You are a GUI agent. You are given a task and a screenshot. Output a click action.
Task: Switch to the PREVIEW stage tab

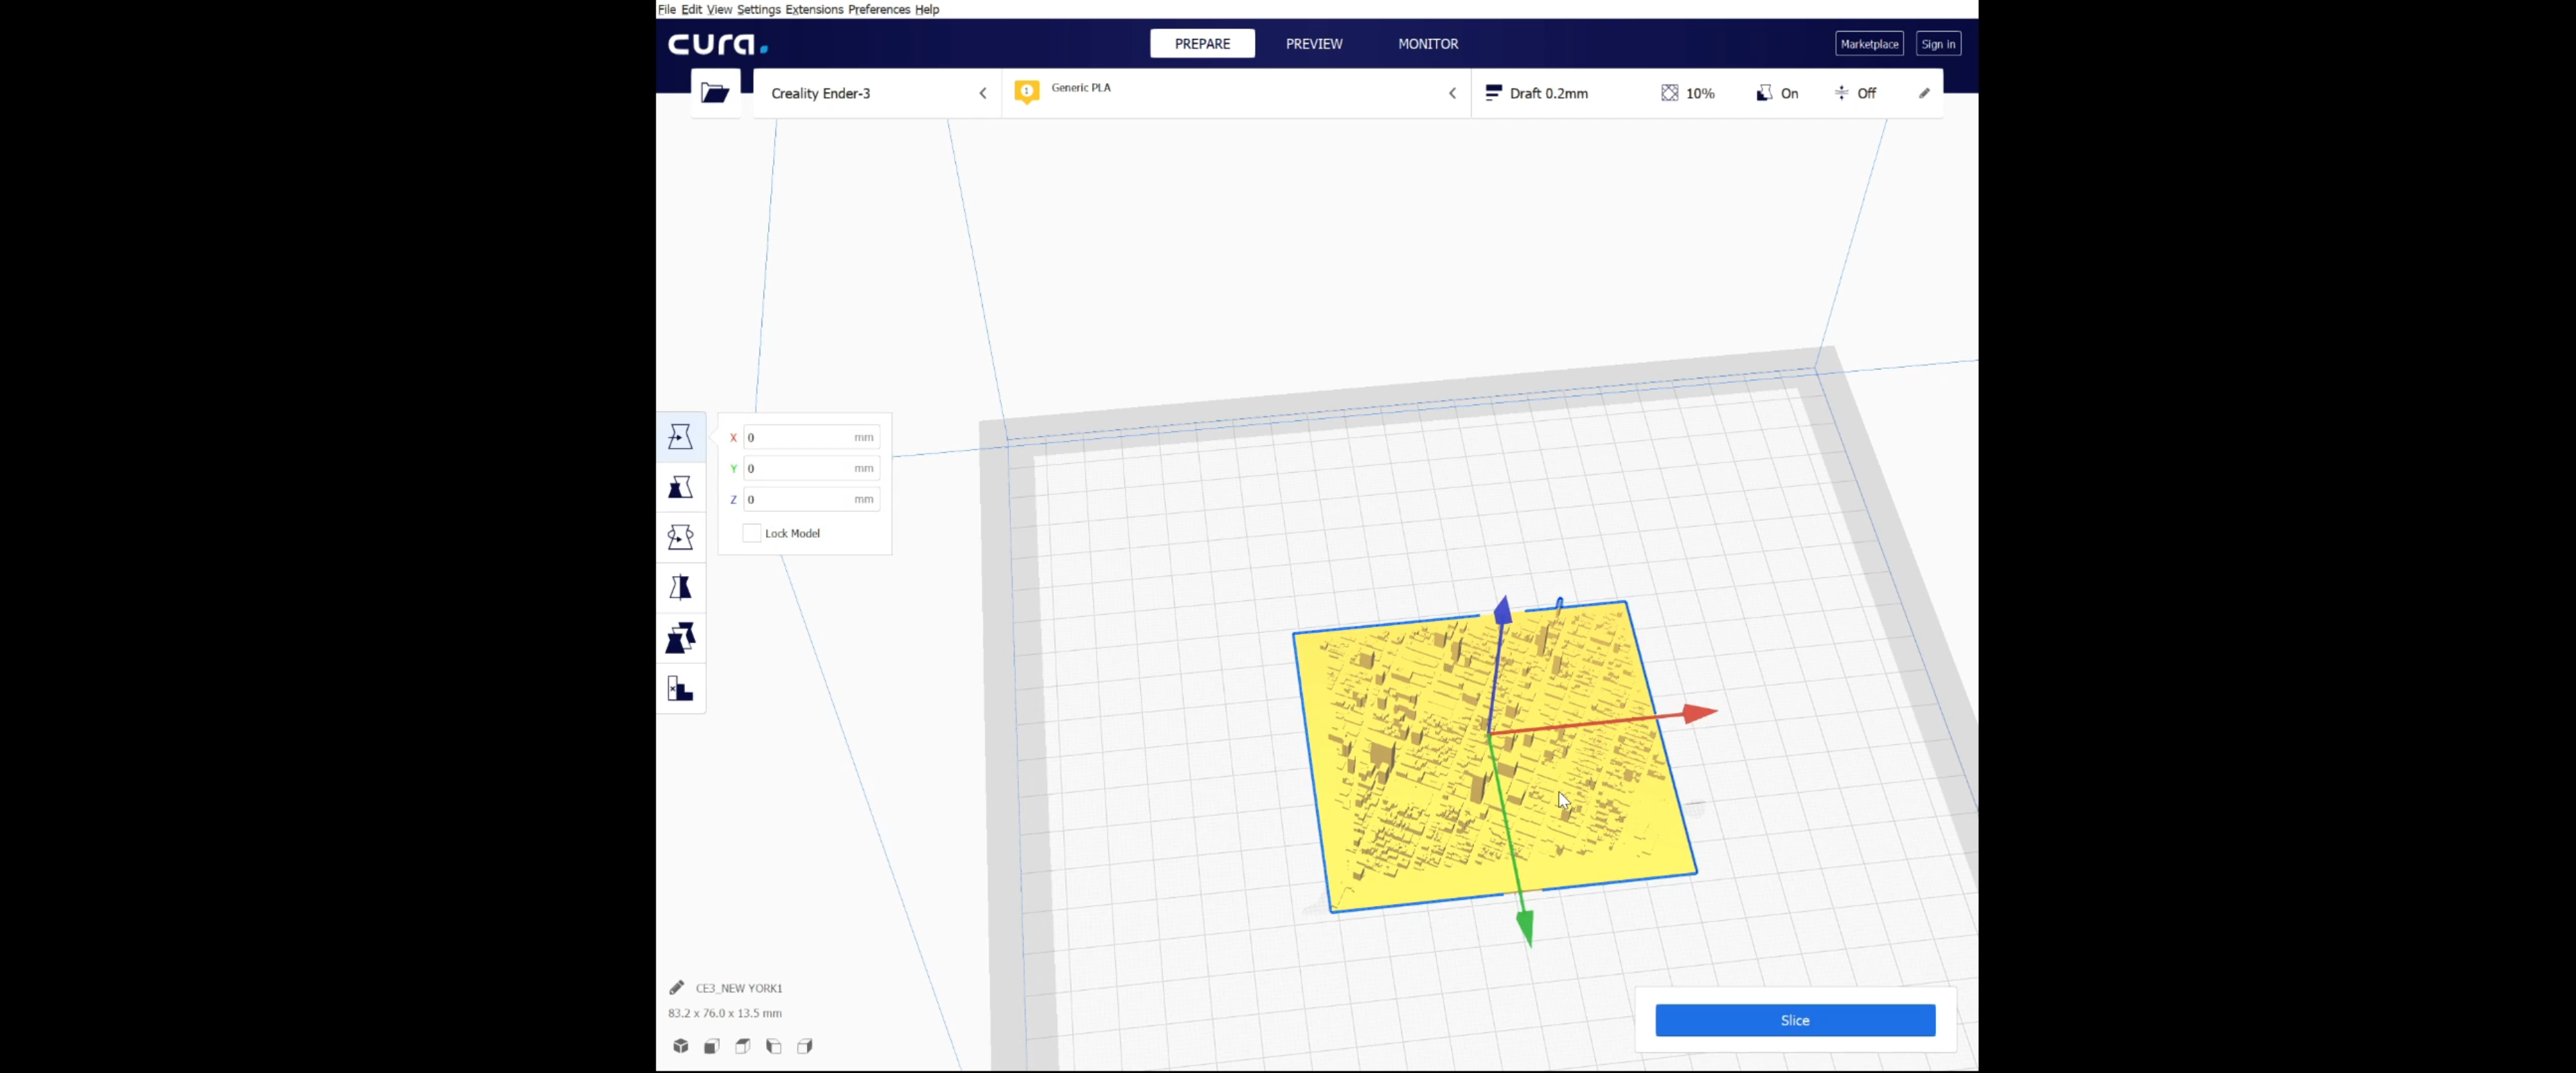[1314, 44]
